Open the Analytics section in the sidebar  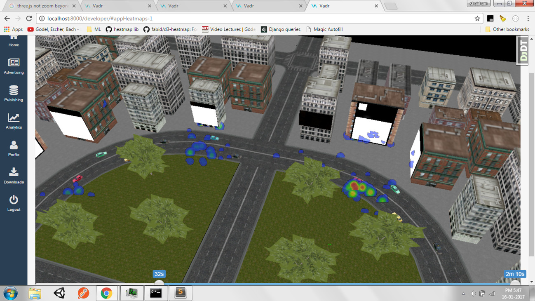coord(14,122)
